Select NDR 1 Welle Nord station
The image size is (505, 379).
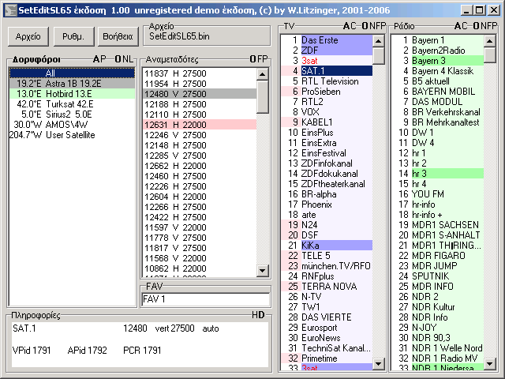(x=438, y=348)
